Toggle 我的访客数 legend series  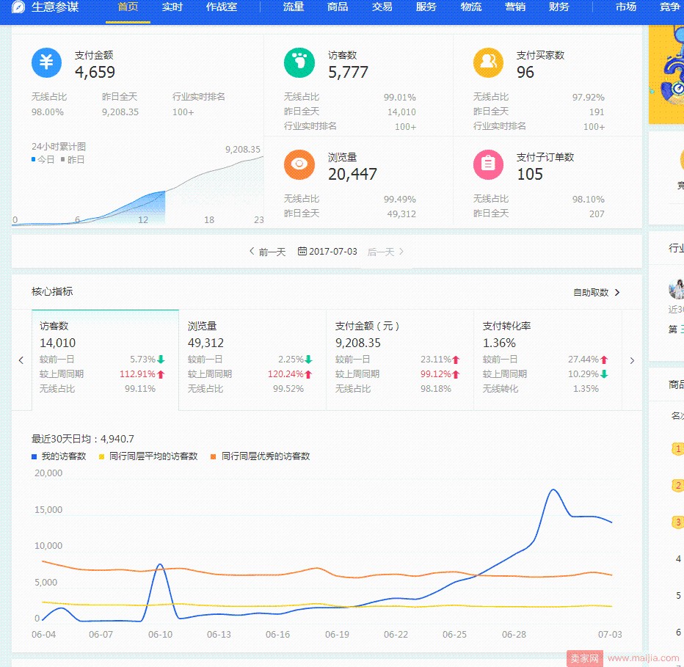tap(59, 456)
